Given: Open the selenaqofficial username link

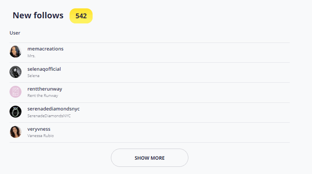Looking at the screenshot, I should point(44,69).
